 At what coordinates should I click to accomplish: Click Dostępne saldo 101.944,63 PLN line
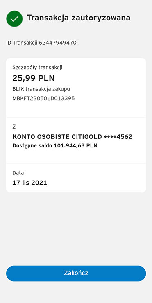pos(55,146)
